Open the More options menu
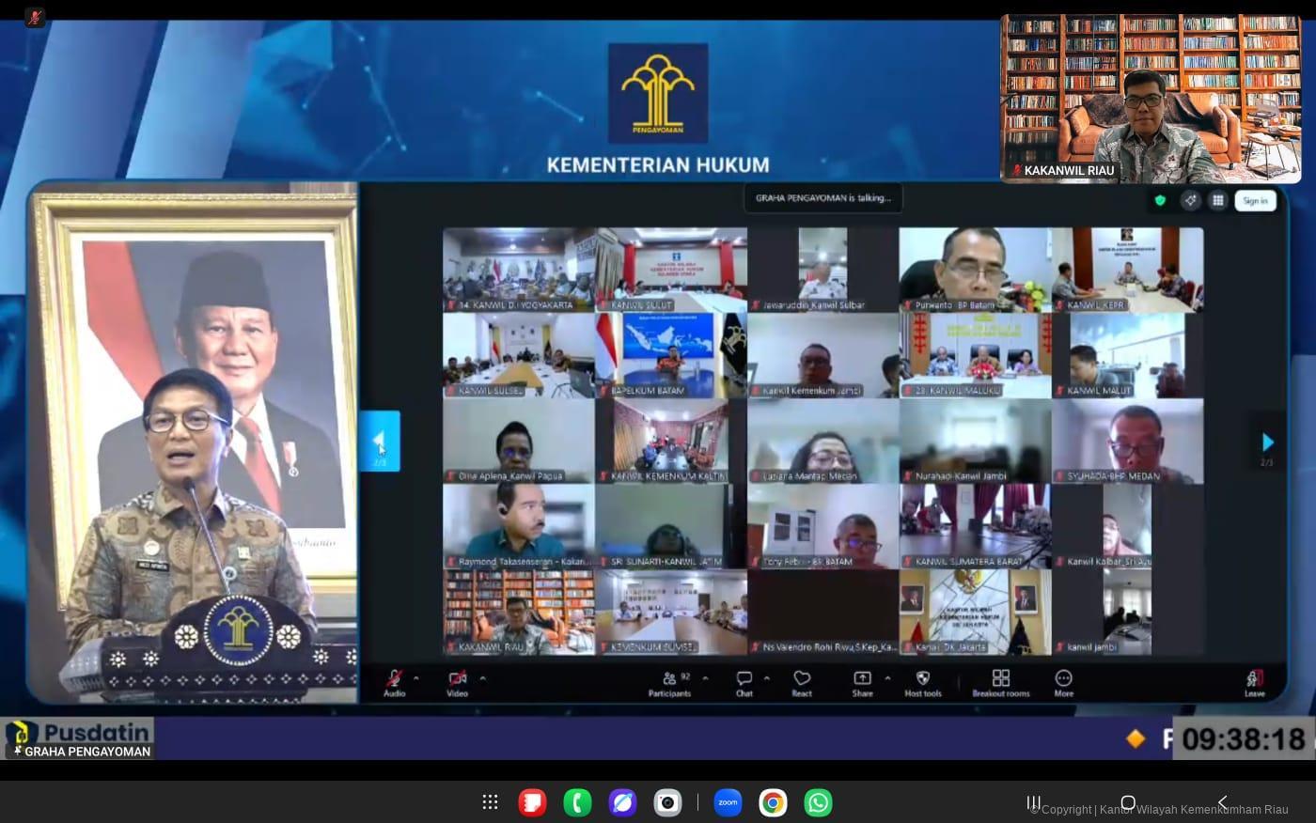Viewport: 1316px width, 823px height. click(x=1063, y=682)
